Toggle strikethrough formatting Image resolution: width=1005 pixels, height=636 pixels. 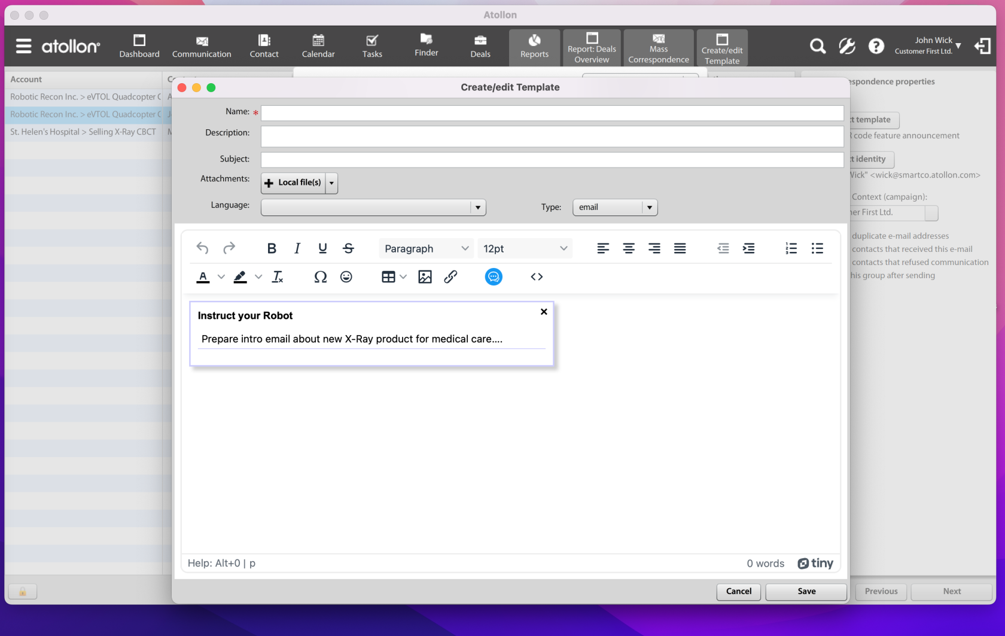pyautogui.click(x=349, y=248)
